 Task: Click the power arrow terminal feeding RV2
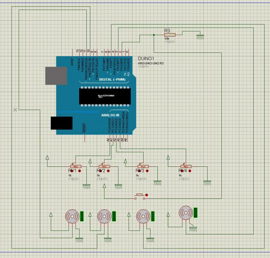(x=90, y=161)
